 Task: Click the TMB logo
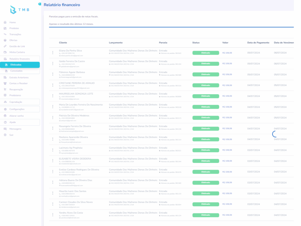click(20, 10)
